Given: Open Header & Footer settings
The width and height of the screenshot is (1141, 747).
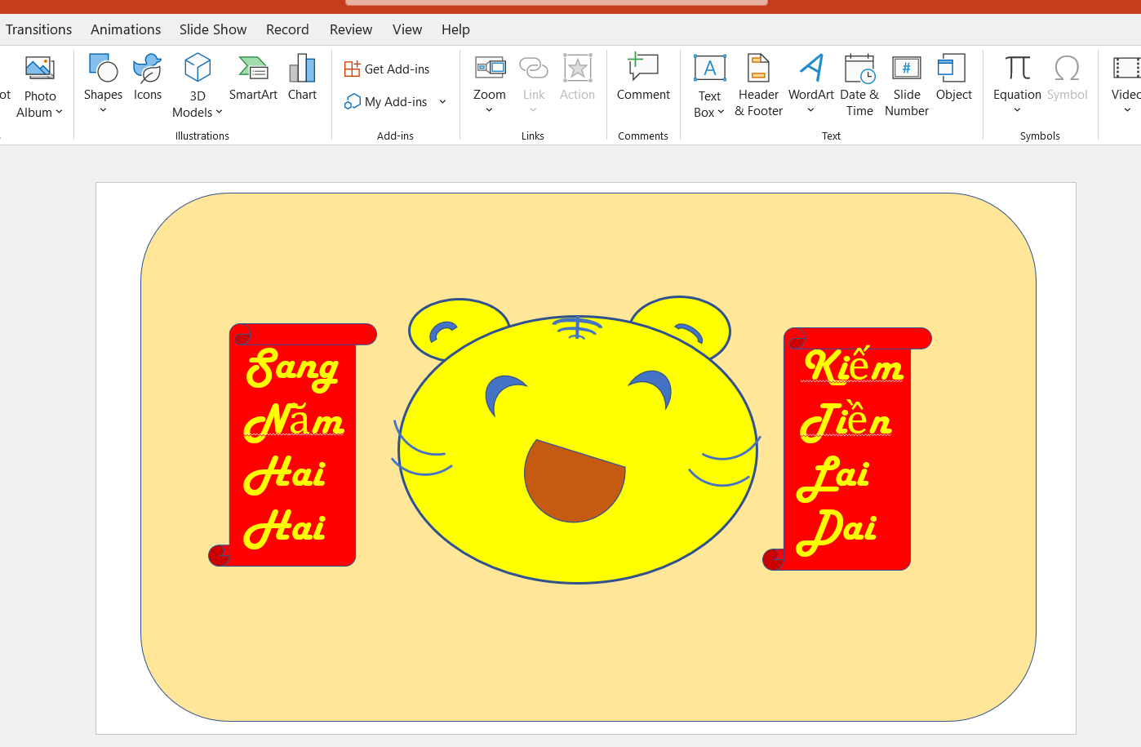Looking at the screenshot, I should pyautogui.click(x=758, y=85).
